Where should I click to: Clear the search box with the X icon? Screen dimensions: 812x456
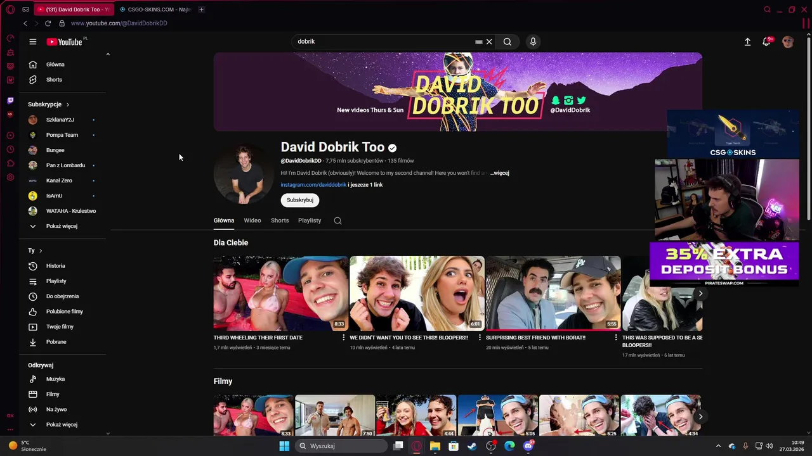489,42
